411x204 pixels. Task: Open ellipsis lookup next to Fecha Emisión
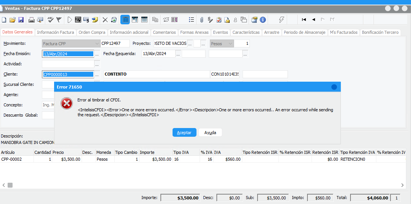[97, 54]
